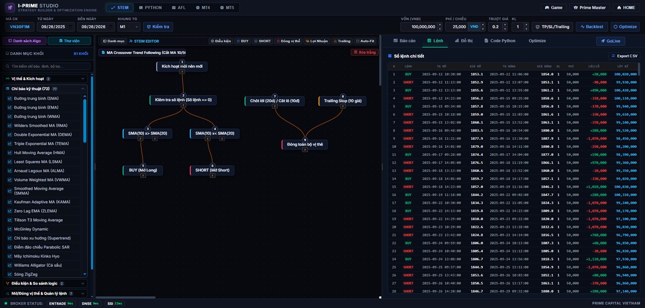The image size is (645, 308).
Task: Click the STEM EDITOR tools icon
Action: tap(130, 41)
